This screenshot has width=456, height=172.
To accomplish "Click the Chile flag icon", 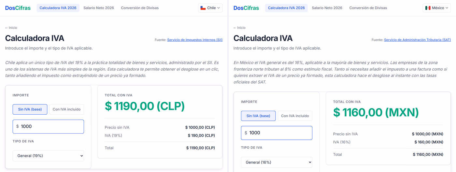I will click(x=203, y=8).
